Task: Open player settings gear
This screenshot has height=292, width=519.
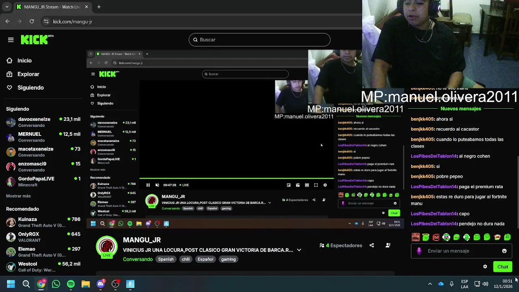Action: click(325, 185)
